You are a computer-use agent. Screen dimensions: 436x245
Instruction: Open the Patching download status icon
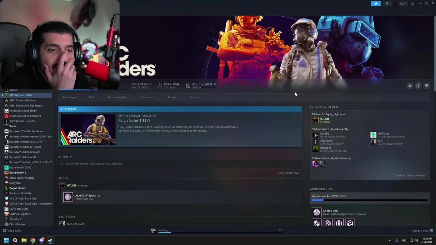(x=154, y=231)
